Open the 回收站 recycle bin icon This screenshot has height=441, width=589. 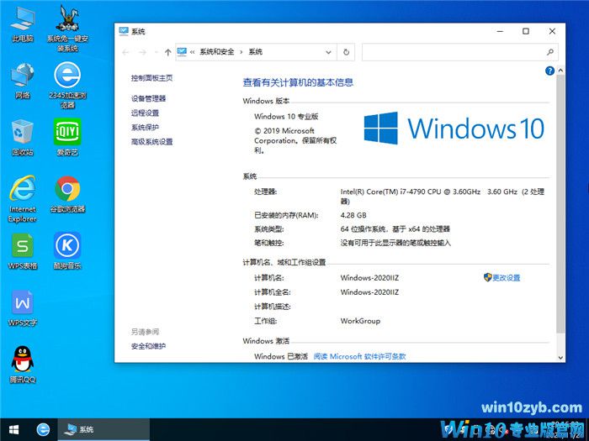click(23, 134)
